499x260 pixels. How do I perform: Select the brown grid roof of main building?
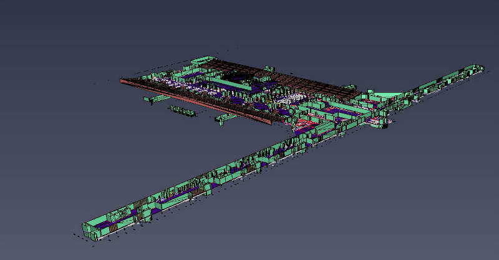(299, 81)
